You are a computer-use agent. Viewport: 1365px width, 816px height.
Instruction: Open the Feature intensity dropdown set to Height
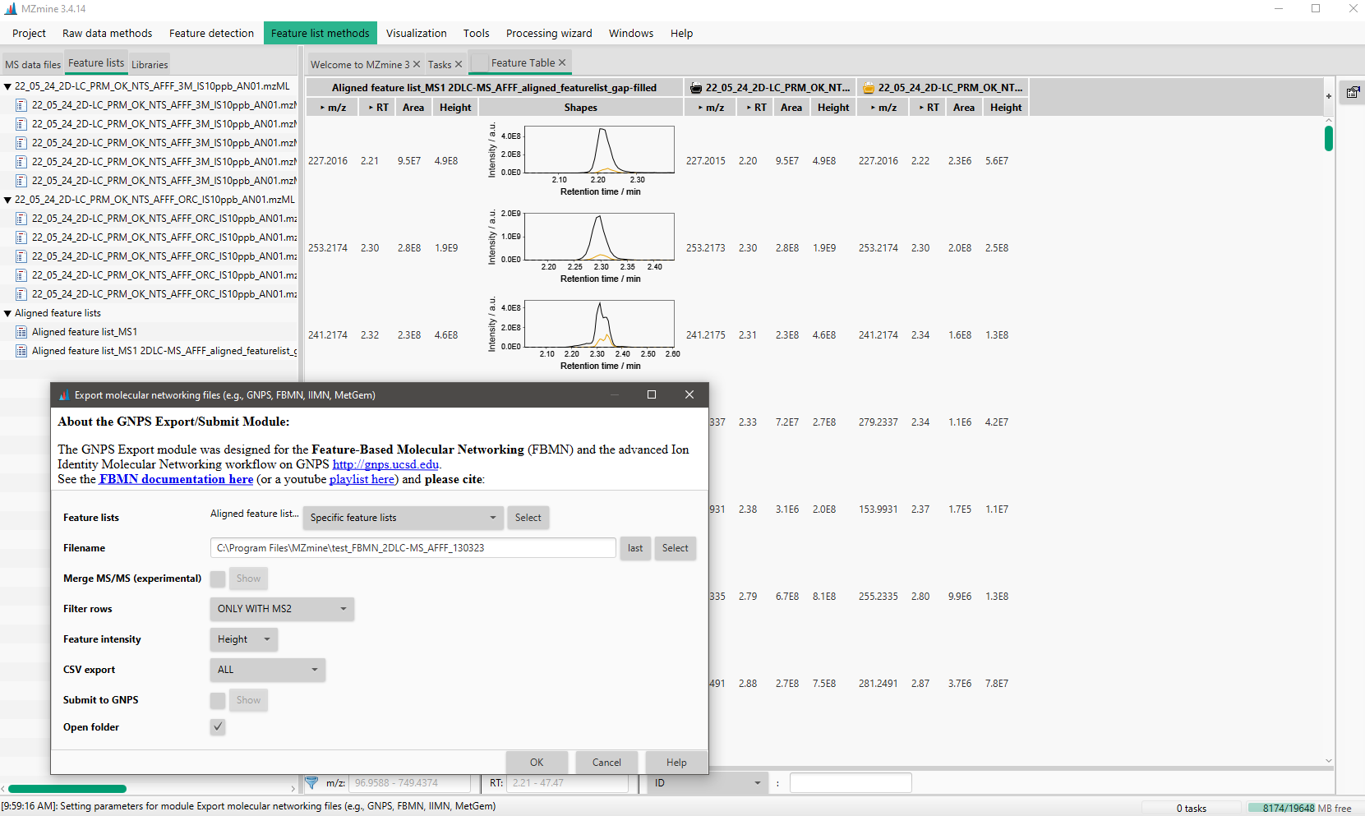[x=243, y=639]
